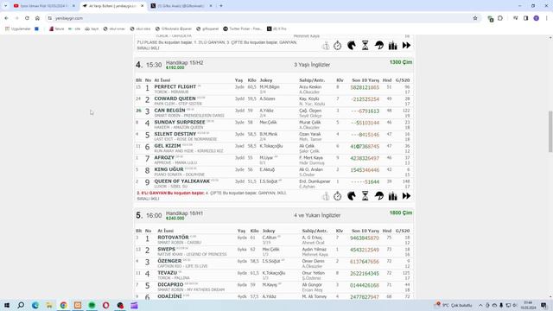Click the hourglass icon under race 4
Viewport: 553px width, 311px height.
pyautogui.click(x=365, y=196)
